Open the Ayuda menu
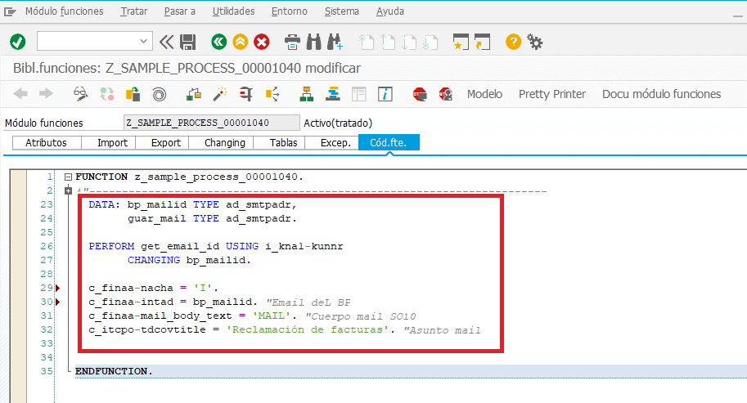Viewport: 747px width, 403px height. (390, 11)
